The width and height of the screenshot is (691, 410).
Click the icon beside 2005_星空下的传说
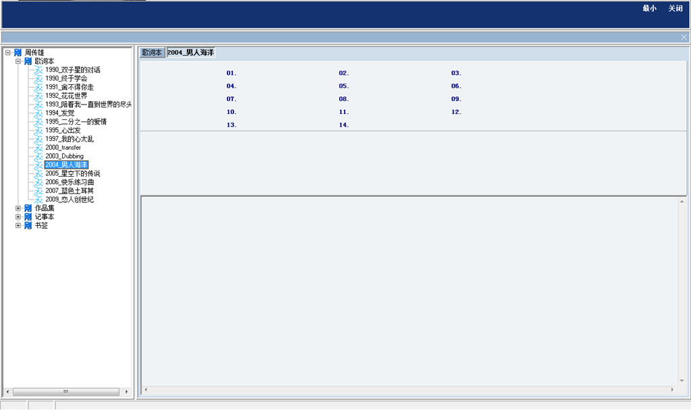pyautogui.click(x=38, y=173)
